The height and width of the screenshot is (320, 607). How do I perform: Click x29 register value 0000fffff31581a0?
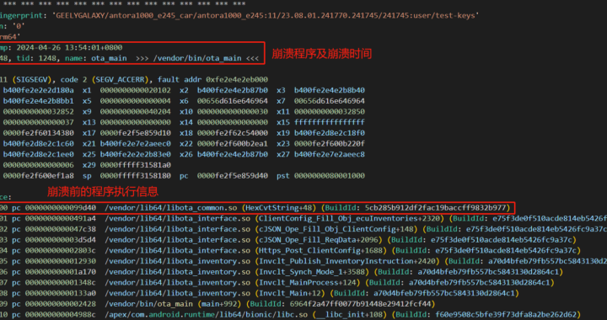pyautogui.click(x=135, y=165)
